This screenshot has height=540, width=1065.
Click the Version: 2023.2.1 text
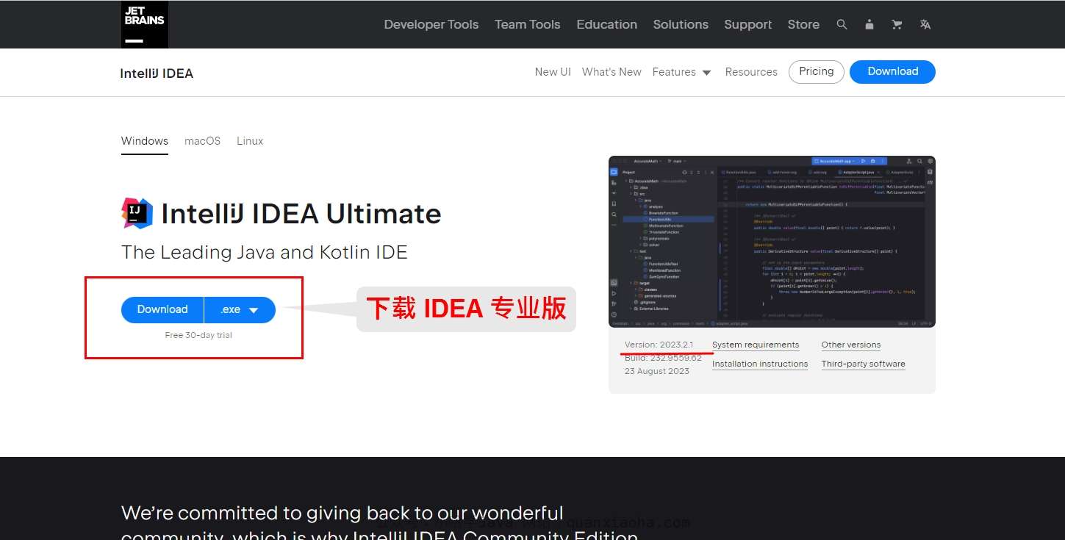click(x=659, y=345)
